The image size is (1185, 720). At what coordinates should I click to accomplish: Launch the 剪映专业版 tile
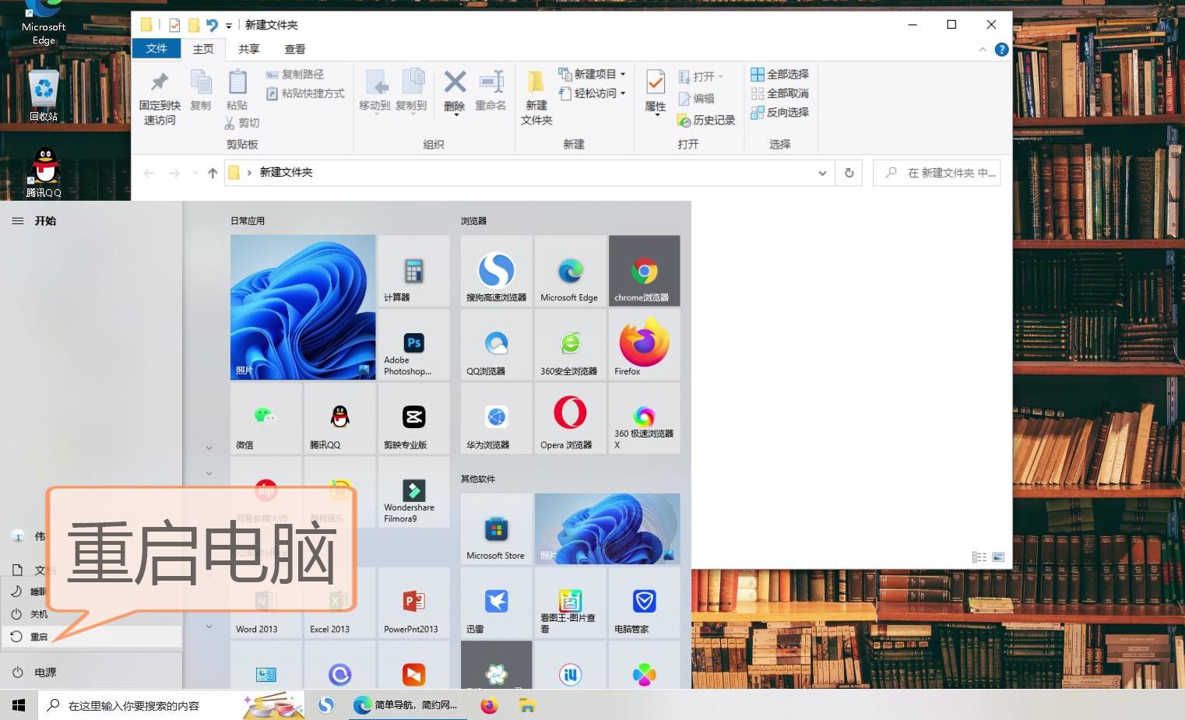coord(413,418)
